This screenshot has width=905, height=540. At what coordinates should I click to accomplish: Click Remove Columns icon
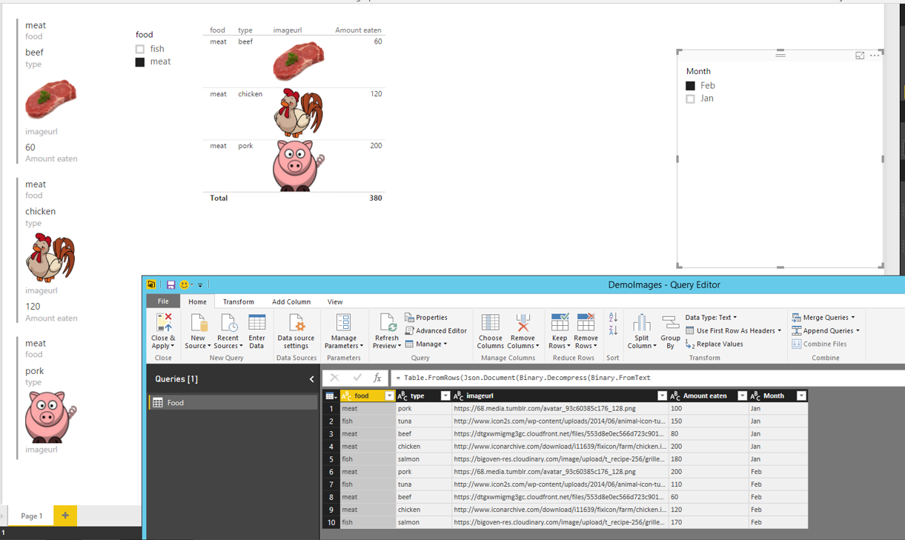click(x=523, y=323)
